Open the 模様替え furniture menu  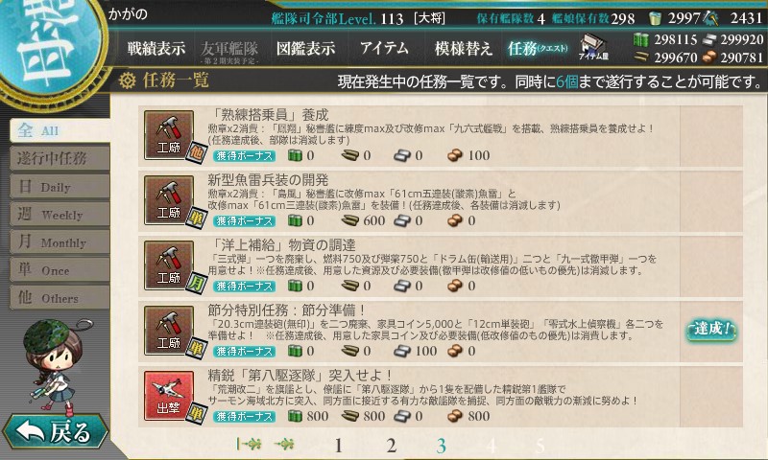463,48
